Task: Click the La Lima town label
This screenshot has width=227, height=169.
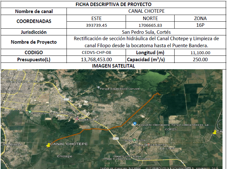Action: coord(166,148)
